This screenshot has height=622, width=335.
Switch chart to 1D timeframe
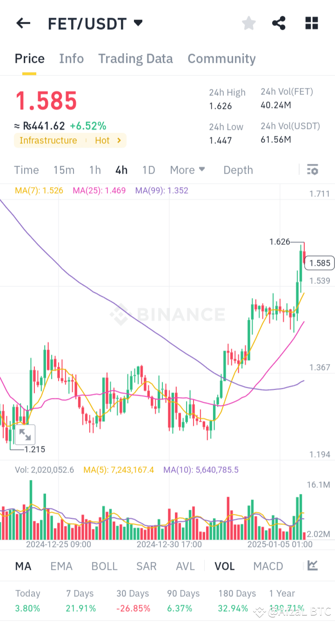point(148,170)
